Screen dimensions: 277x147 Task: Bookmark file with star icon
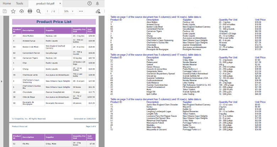[x=13, y=11]
